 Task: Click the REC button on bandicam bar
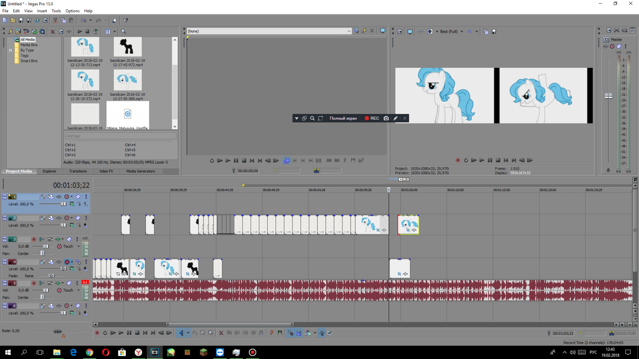click(372, 118)
